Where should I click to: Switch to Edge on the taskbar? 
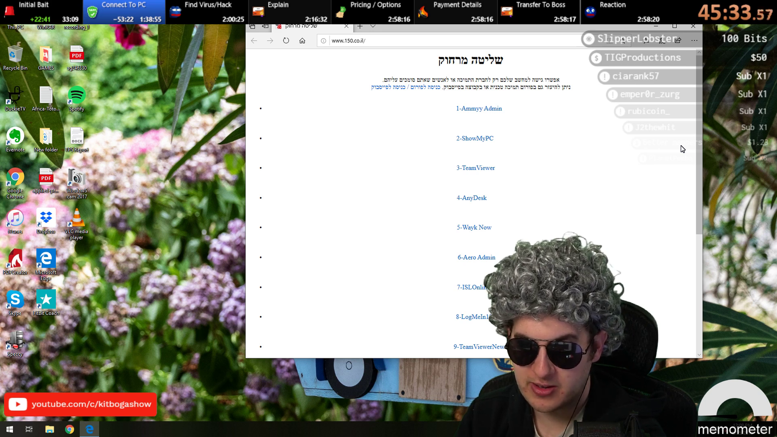pos(89,429)
